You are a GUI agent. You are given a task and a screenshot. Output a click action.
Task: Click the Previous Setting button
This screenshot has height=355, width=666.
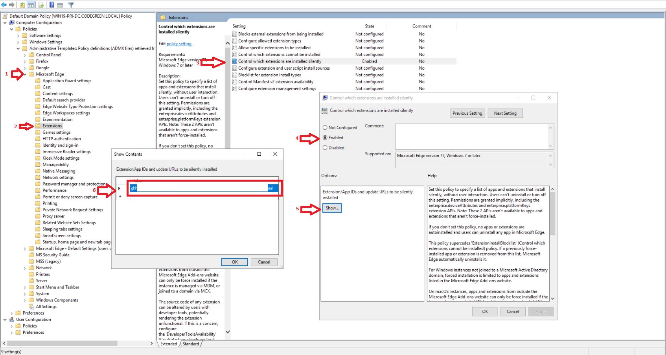(467, 113)
